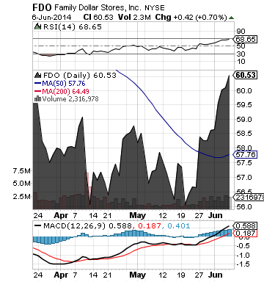The height and width of the screenshot is (282, 264).
Task: Click the Cl 60.53 closing price
Action: pyautogui.click(x=98, y=17)
